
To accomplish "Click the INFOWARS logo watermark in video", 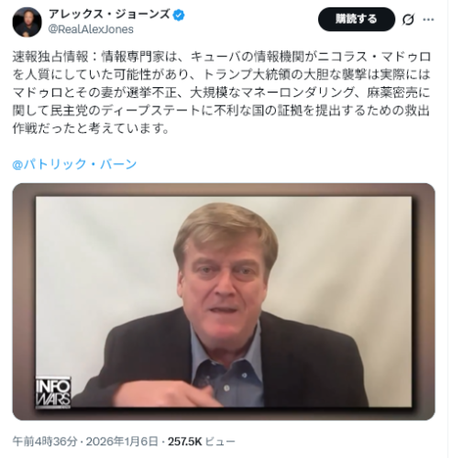I will click(53, 393).
